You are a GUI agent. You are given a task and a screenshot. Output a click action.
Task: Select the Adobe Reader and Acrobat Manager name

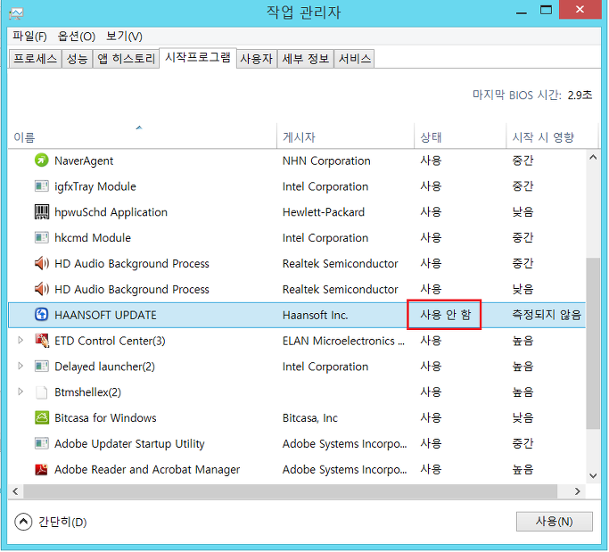tap(147, 470)
